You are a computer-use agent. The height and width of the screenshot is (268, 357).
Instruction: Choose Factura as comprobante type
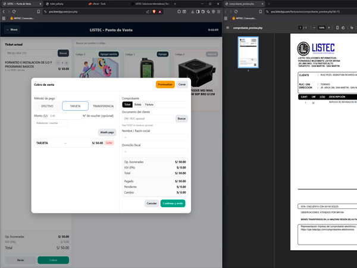click(149, 104)
